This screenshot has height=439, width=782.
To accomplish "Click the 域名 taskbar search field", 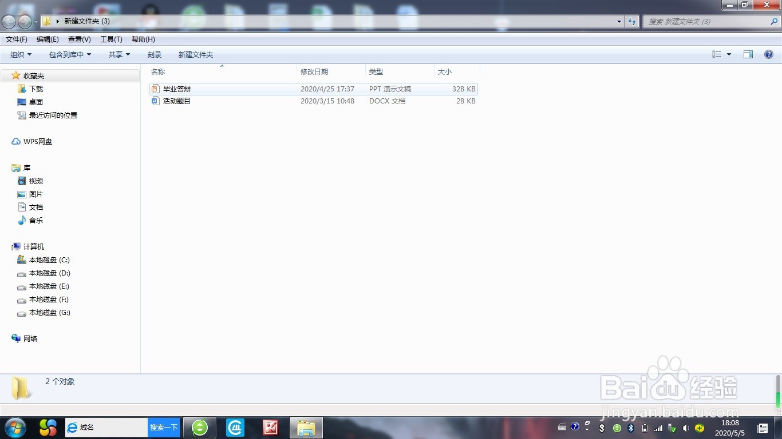I will pos(107,428).
